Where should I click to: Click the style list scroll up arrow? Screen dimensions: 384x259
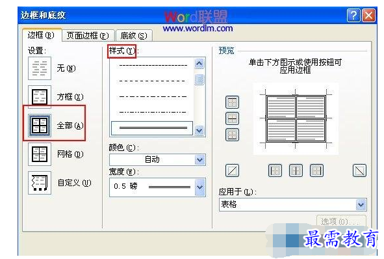(x=199, y=64)
